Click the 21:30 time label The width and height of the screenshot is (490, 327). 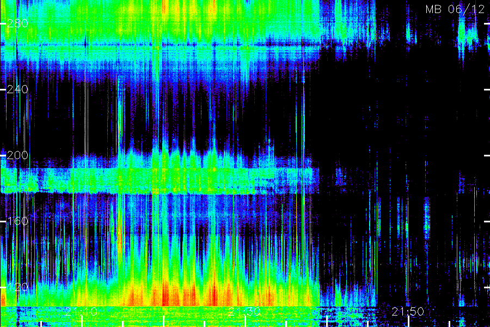pyautogui.click(x=244, y=312)
